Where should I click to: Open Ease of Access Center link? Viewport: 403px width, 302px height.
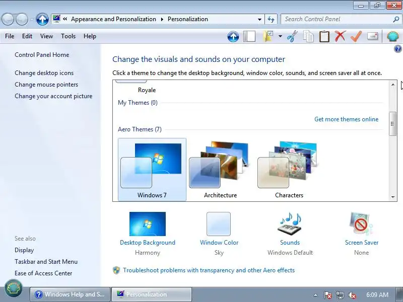pos(43,273)
